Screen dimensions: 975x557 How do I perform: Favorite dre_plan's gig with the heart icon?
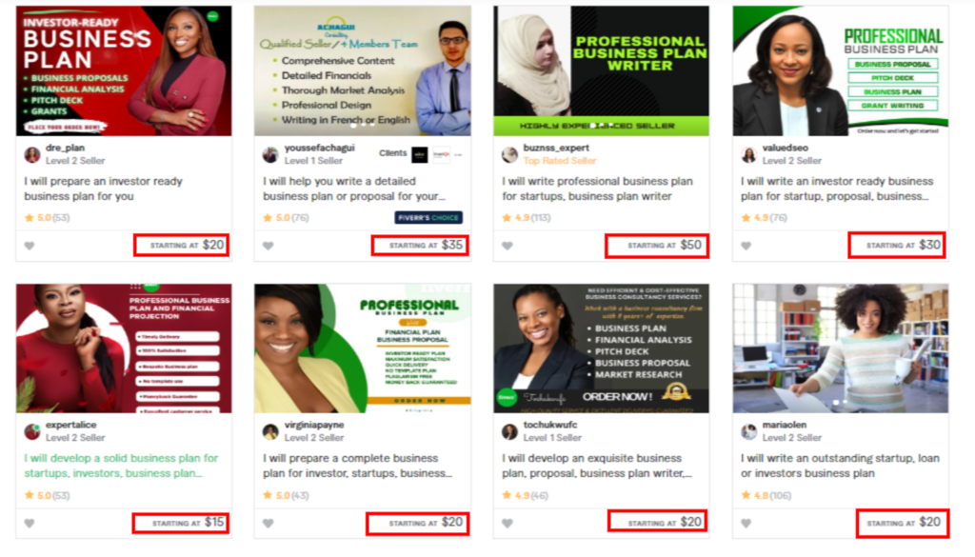point(30,246)
